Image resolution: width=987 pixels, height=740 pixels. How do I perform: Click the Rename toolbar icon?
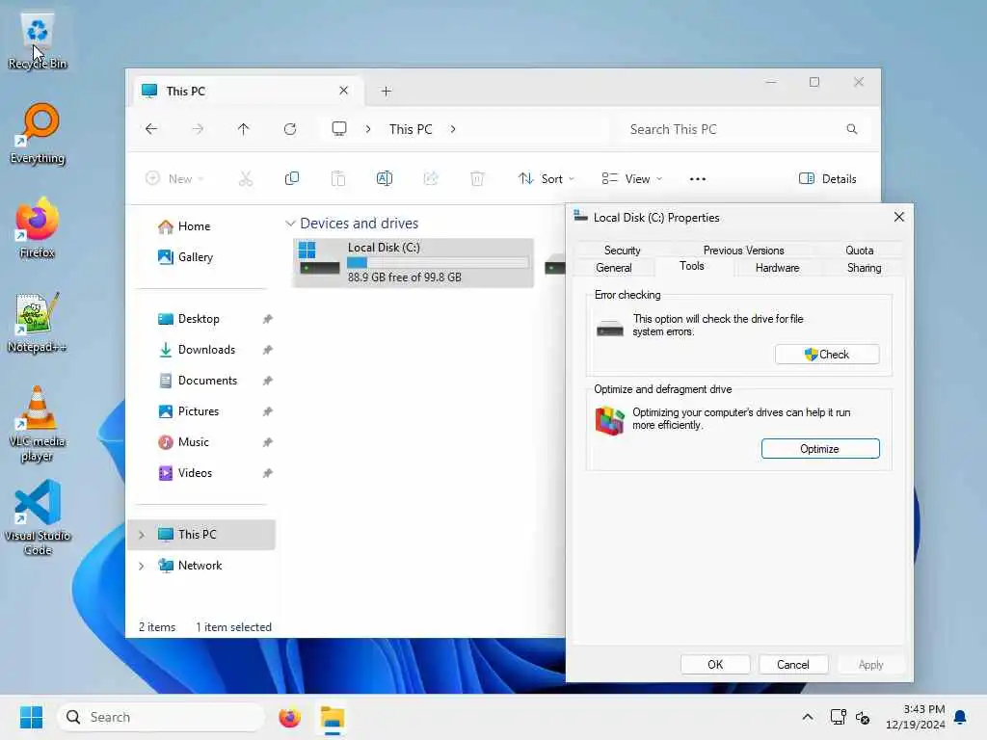point(384,178)
